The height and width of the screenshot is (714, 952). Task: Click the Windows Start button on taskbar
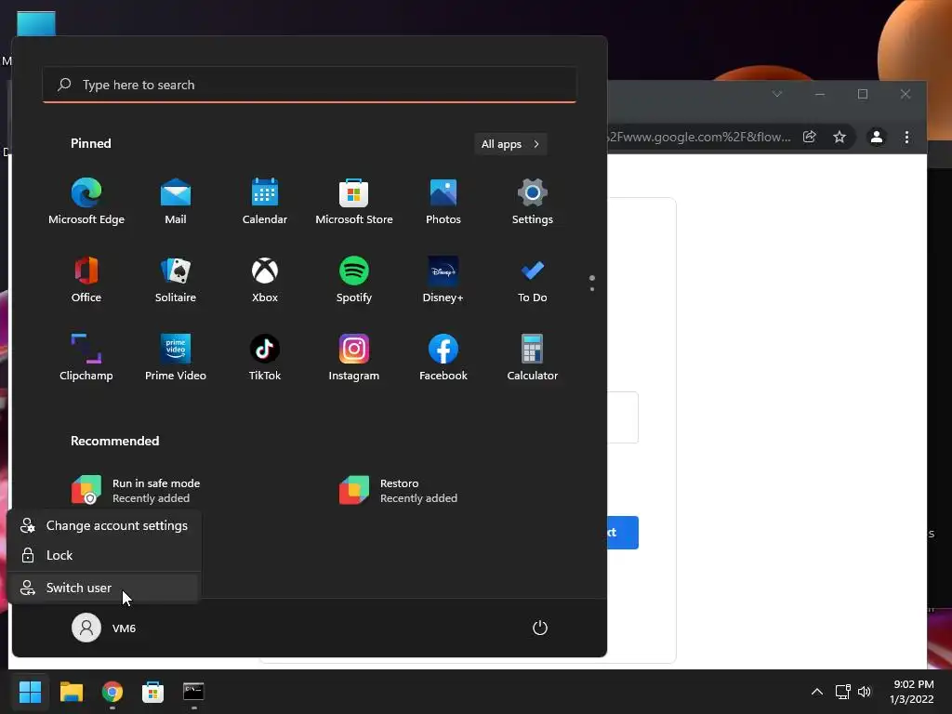(30, 692)
